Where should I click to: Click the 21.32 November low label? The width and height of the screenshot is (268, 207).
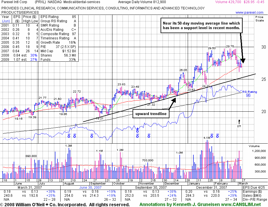[x=151, y=104]
